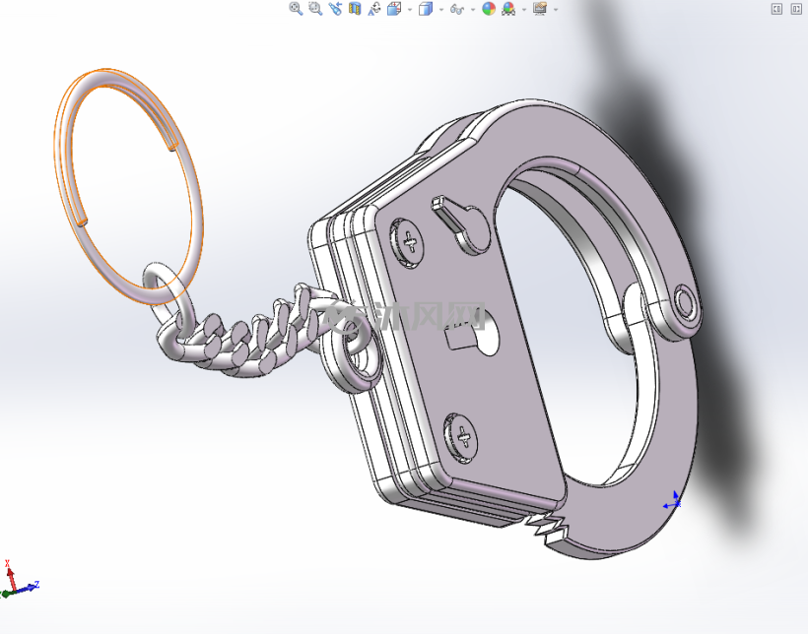The height and width of the screenshot is (634, 808).
Task: Click the View Orientation cube icon
Action: [x=394, y=9]
